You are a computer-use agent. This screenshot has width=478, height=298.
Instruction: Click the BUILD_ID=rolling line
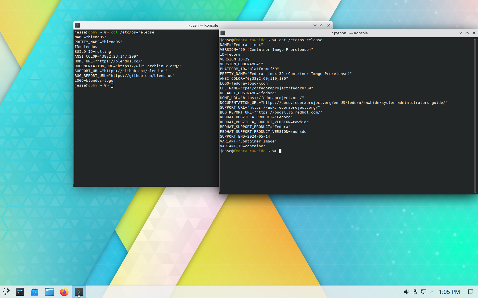tap(93, 52)
